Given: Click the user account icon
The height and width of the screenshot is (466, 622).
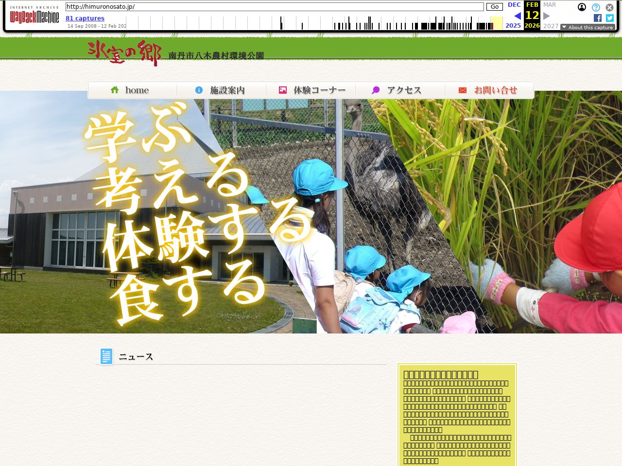Looking at the screenshot, I should pos(582,7).
